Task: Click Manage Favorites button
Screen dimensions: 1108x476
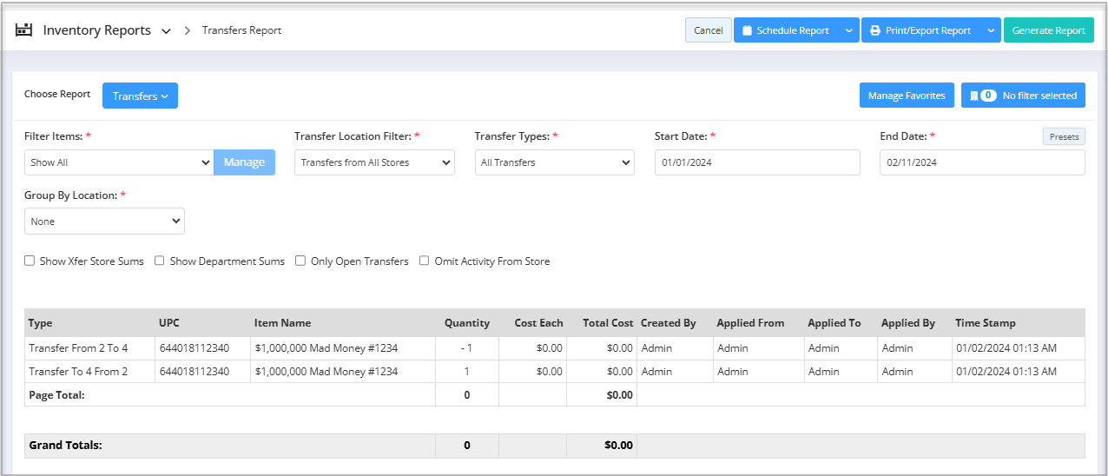Action: coord(907,96)
